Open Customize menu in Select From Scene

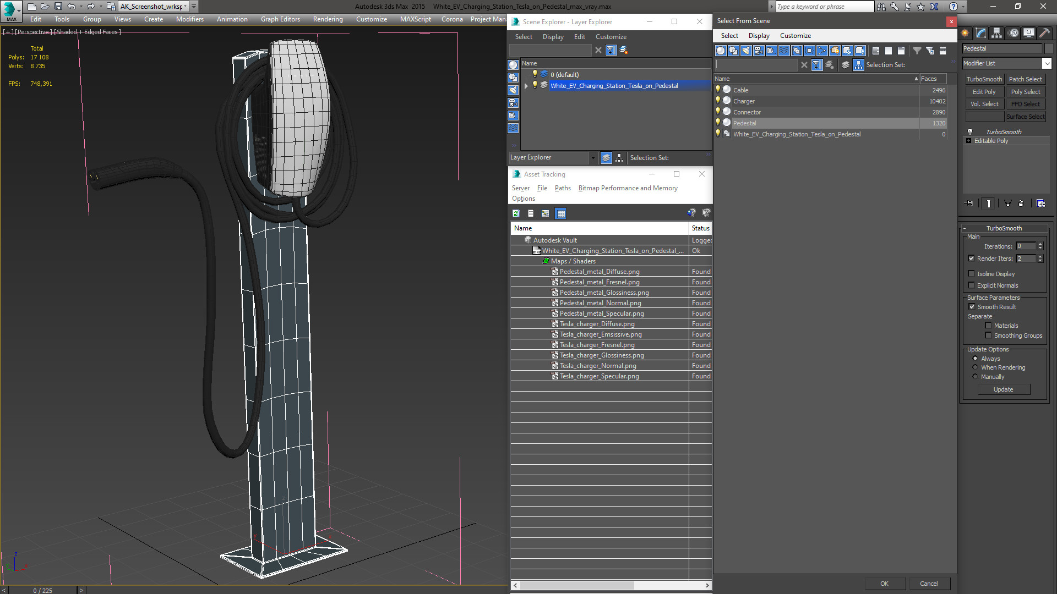[x=795, y=36]
